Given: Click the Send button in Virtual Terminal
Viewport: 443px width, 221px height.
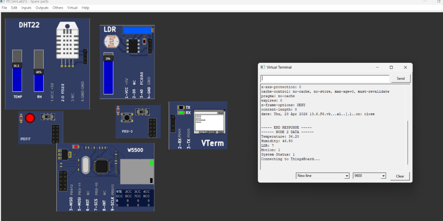Looking at the screenshot, I should [401, 78].
